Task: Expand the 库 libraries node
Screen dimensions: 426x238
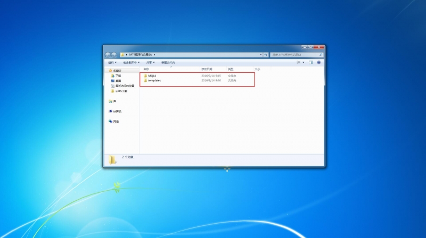Action: 114,101
